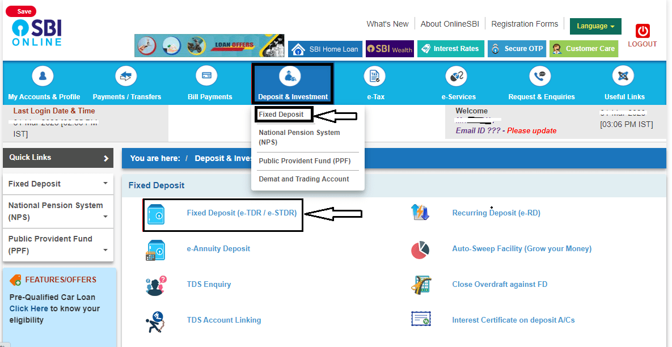The height and width of the screenshot is (347, 672).
Task: Open Fixed Deposit (e-TDR / e-STDR) link
Action: tap(242, 213)
